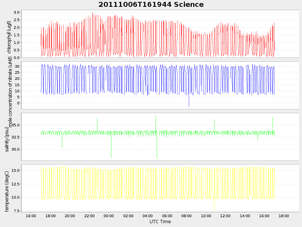Viewport: 302px width, 227px height.
Task: Select the "UTC Time" x-axis label
Action: 160,221
